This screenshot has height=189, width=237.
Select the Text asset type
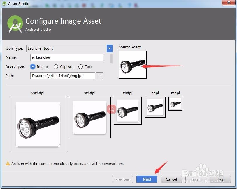tap(80, 66)
